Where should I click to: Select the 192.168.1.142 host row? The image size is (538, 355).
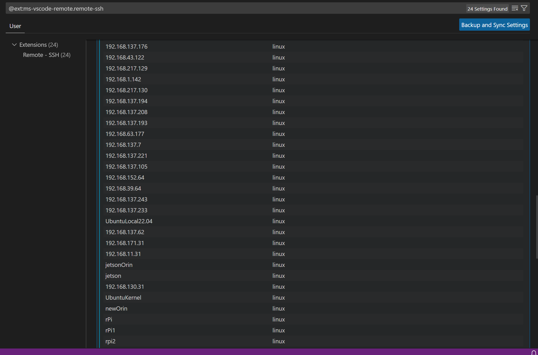coord(123,79)
